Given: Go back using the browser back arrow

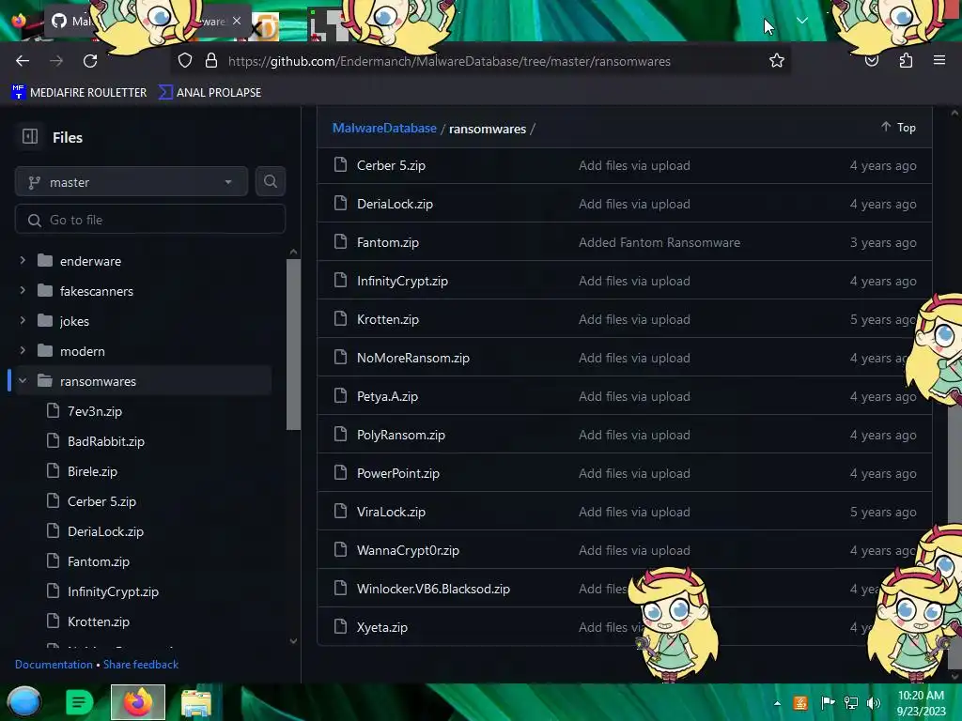Looking at the screenshot, I should coord(23,61).
